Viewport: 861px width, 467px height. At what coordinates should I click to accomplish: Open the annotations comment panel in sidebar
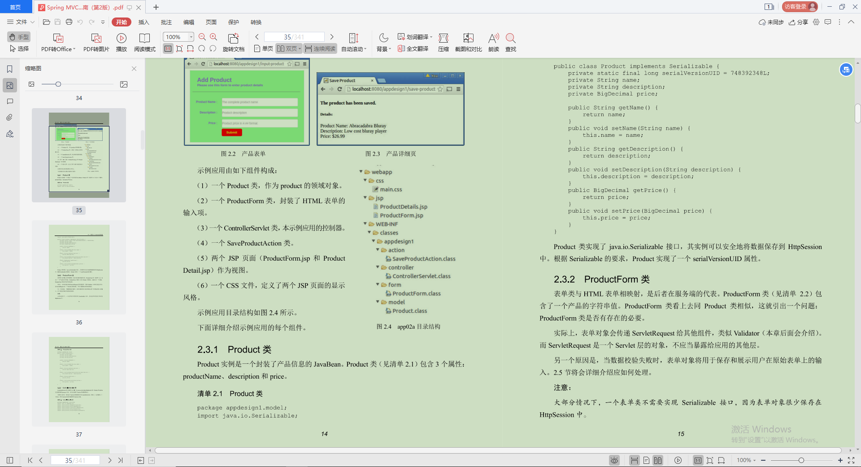(9, 101)
